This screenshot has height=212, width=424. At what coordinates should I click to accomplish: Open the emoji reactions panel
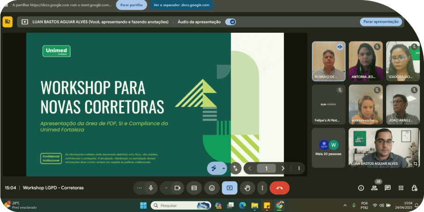[x=212, y=188]
